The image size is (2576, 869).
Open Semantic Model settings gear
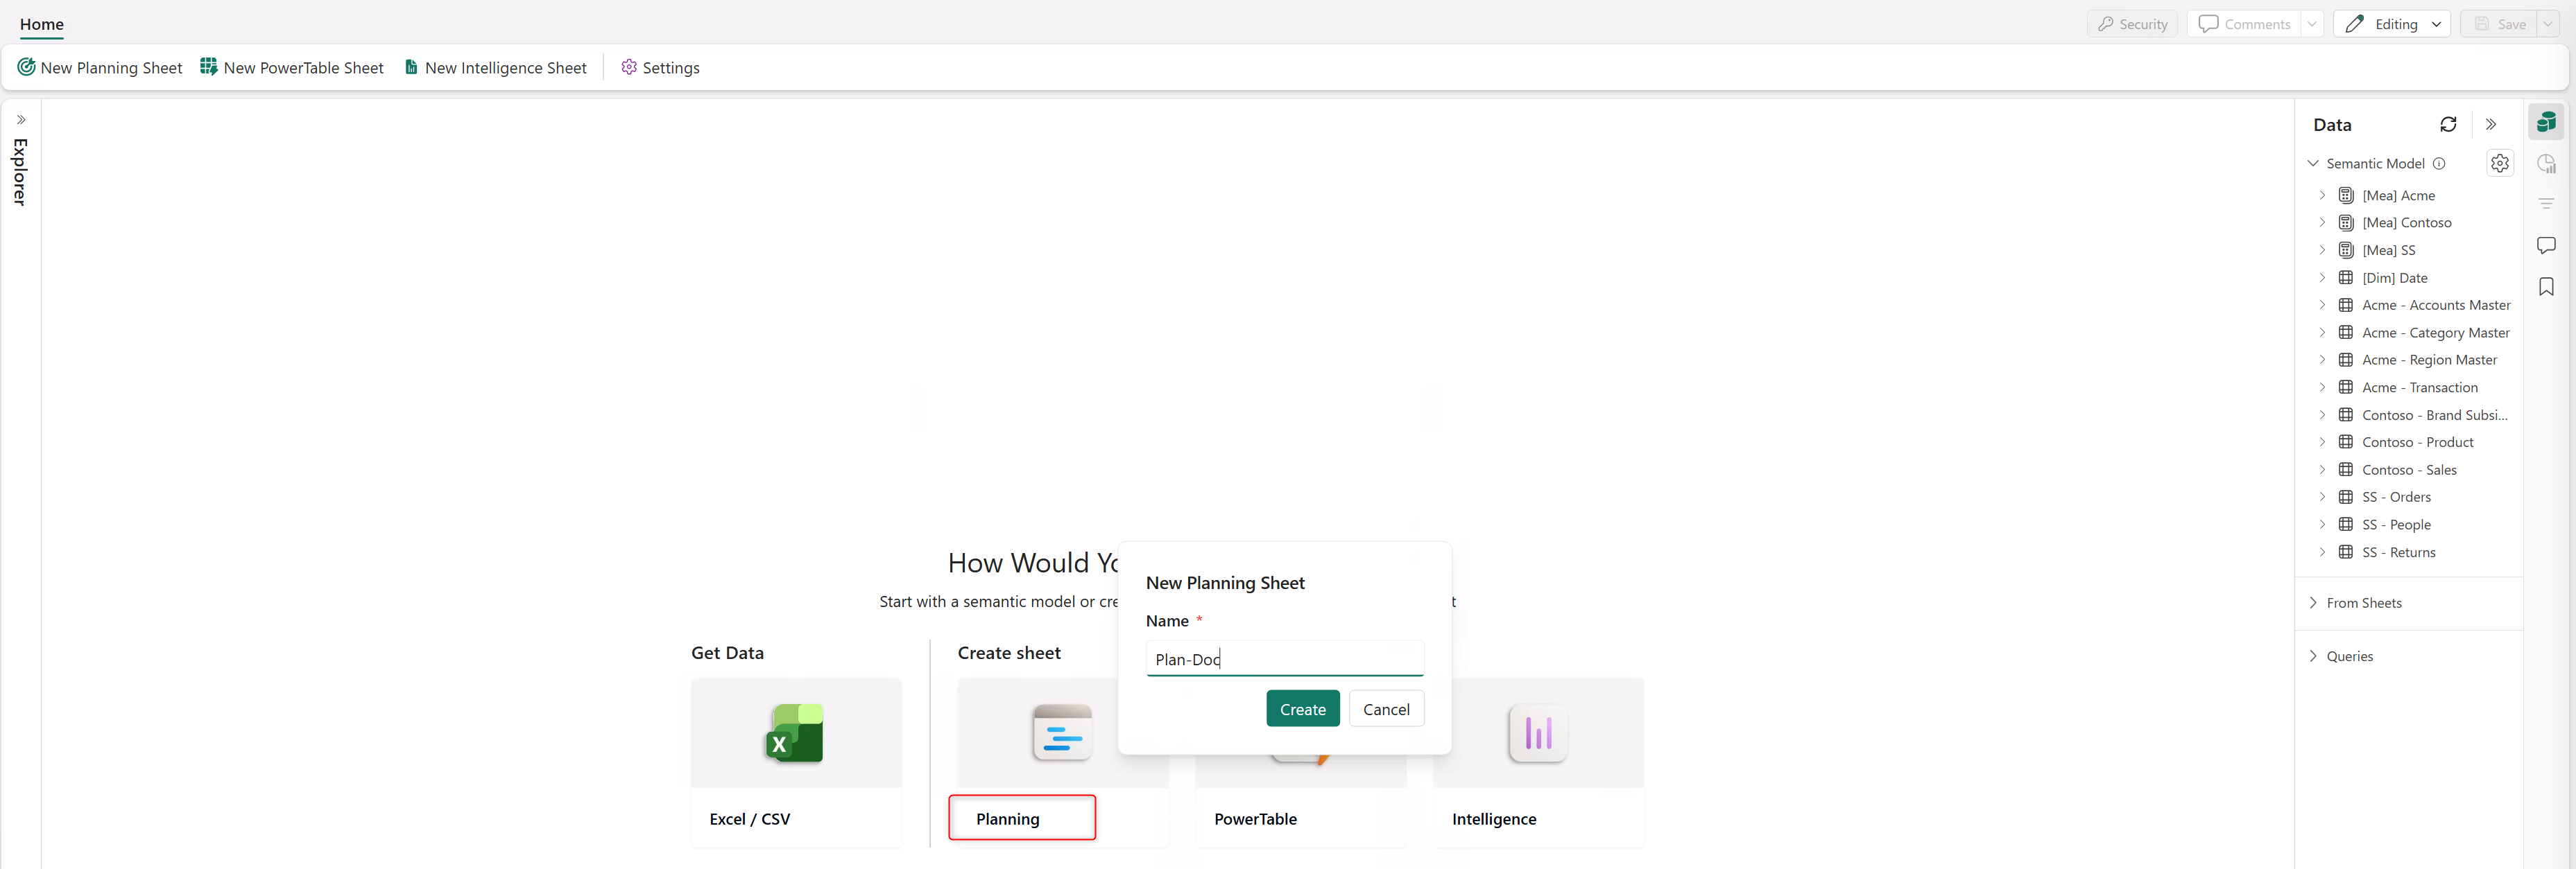[x=2499, y=163]
